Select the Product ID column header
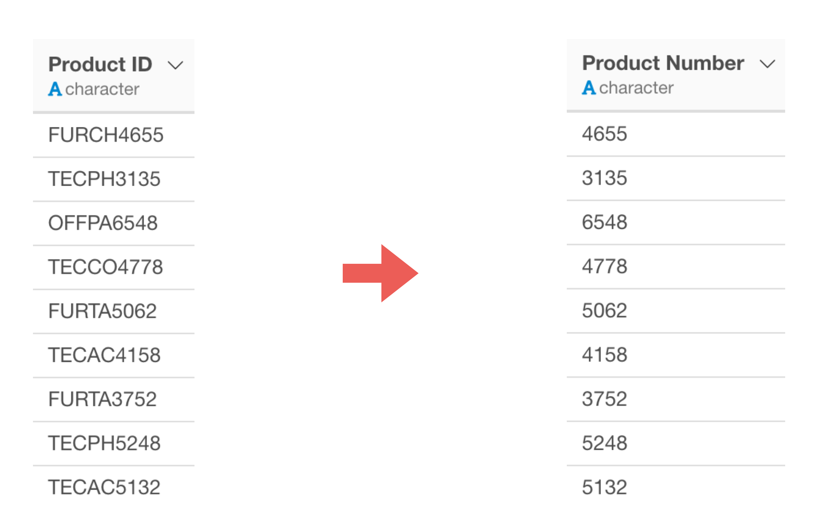 tap(114, 75)
